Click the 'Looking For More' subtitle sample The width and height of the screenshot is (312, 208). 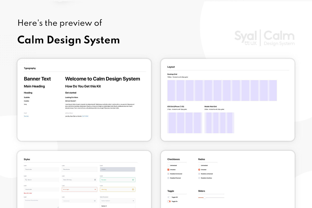[71, 97]
